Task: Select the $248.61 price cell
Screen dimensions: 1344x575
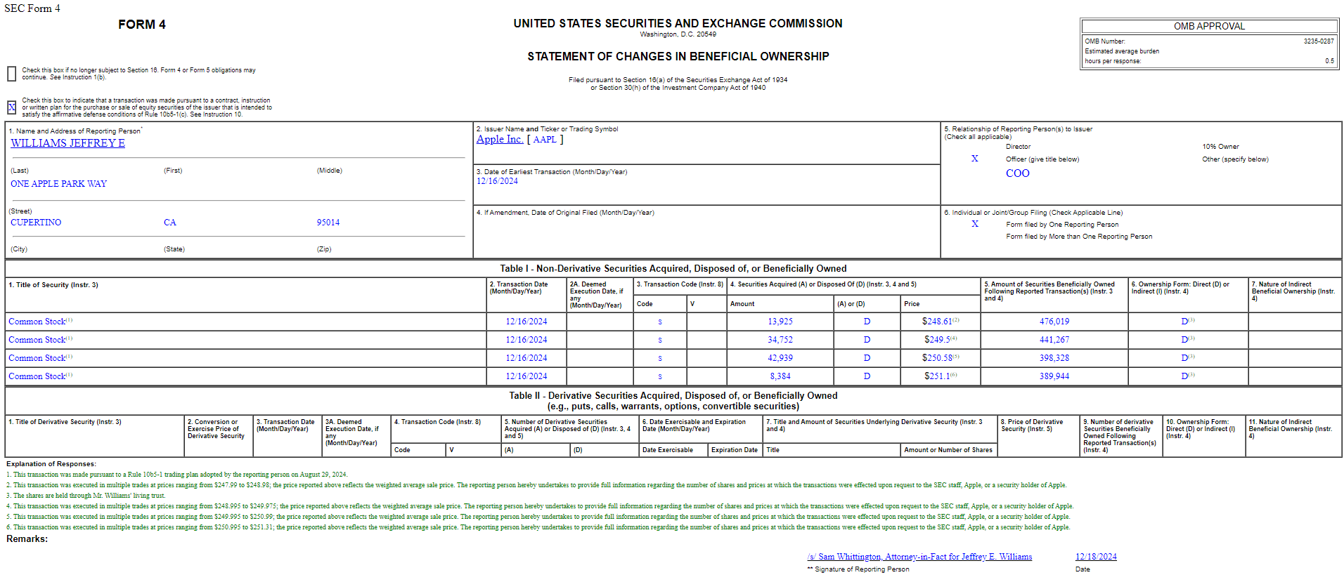Action: 936,322
